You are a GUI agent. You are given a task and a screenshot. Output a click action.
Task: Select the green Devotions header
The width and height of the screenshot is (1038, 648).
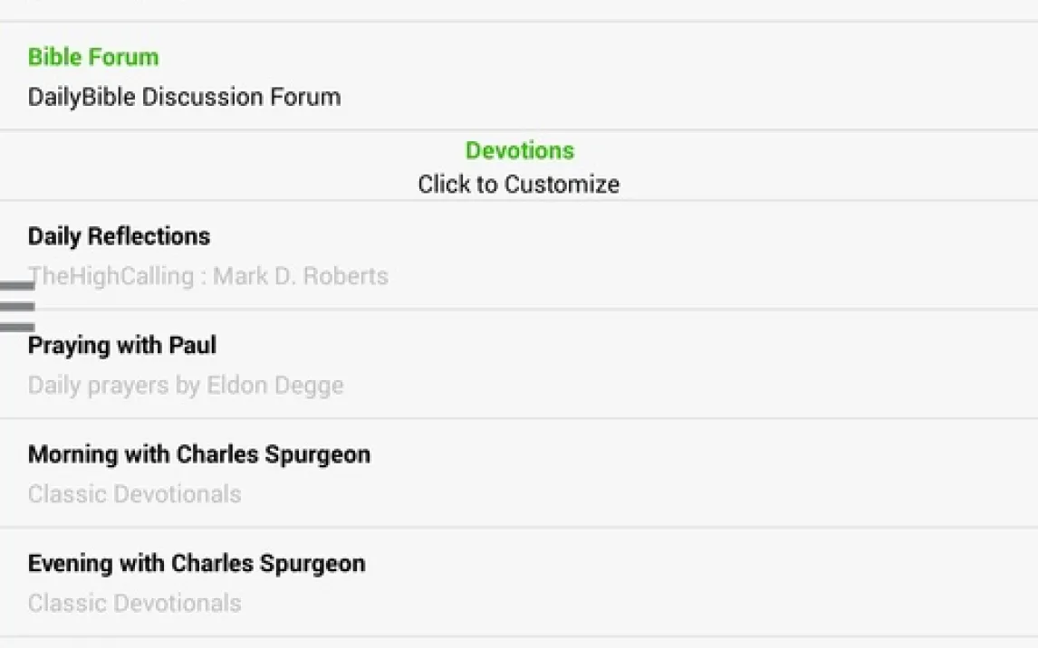coord(520,150)
